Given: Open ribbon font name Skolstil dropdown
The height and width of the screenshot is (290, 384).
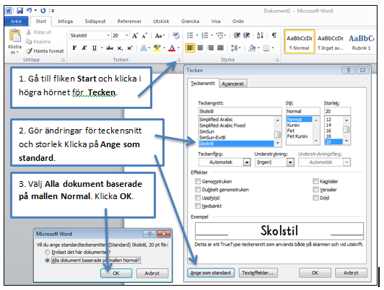Looking at the screenshot, I should 108,35.
